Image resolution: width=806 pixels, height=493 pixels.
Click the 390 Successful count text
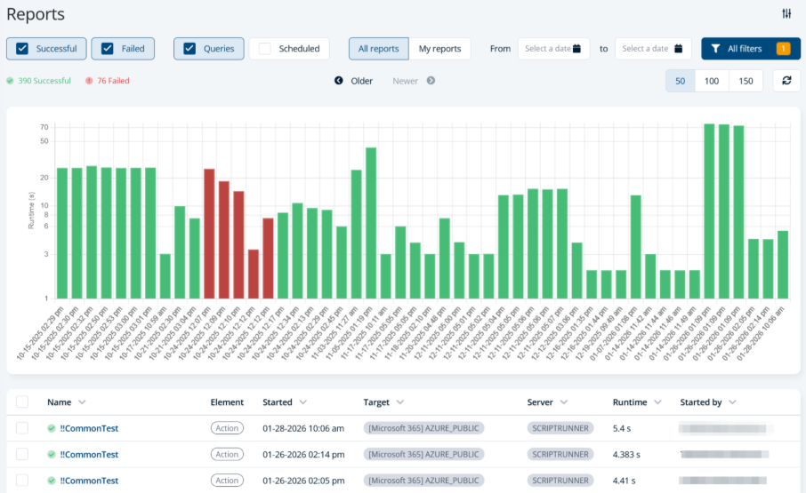pyautogui.click(x=44, y=81)
